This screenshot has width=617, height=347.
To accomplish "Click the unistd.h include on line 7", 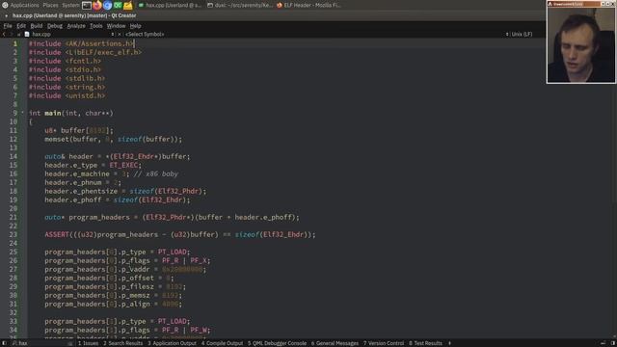I will [x=85, y=95].
